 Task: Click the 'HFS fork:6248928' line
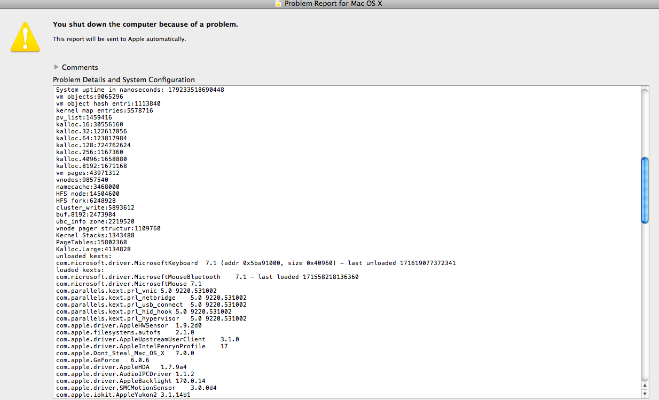tap(86, 201)
